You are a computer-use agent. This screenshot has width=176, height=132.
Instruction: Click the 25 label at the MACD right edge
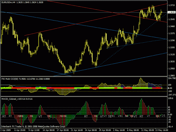pyautogui.click(x=164, y=116)
